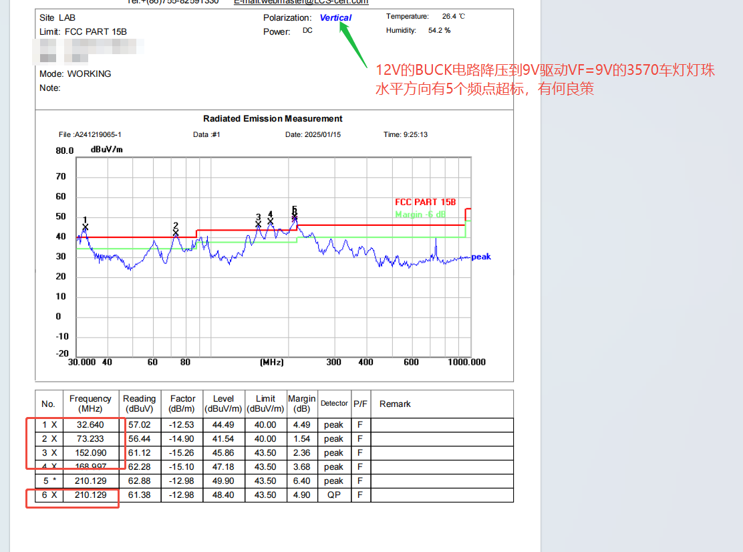Select level cell "47.18"
The width and height of the screenshot is (743, 552).
click(x=223, y=467)
